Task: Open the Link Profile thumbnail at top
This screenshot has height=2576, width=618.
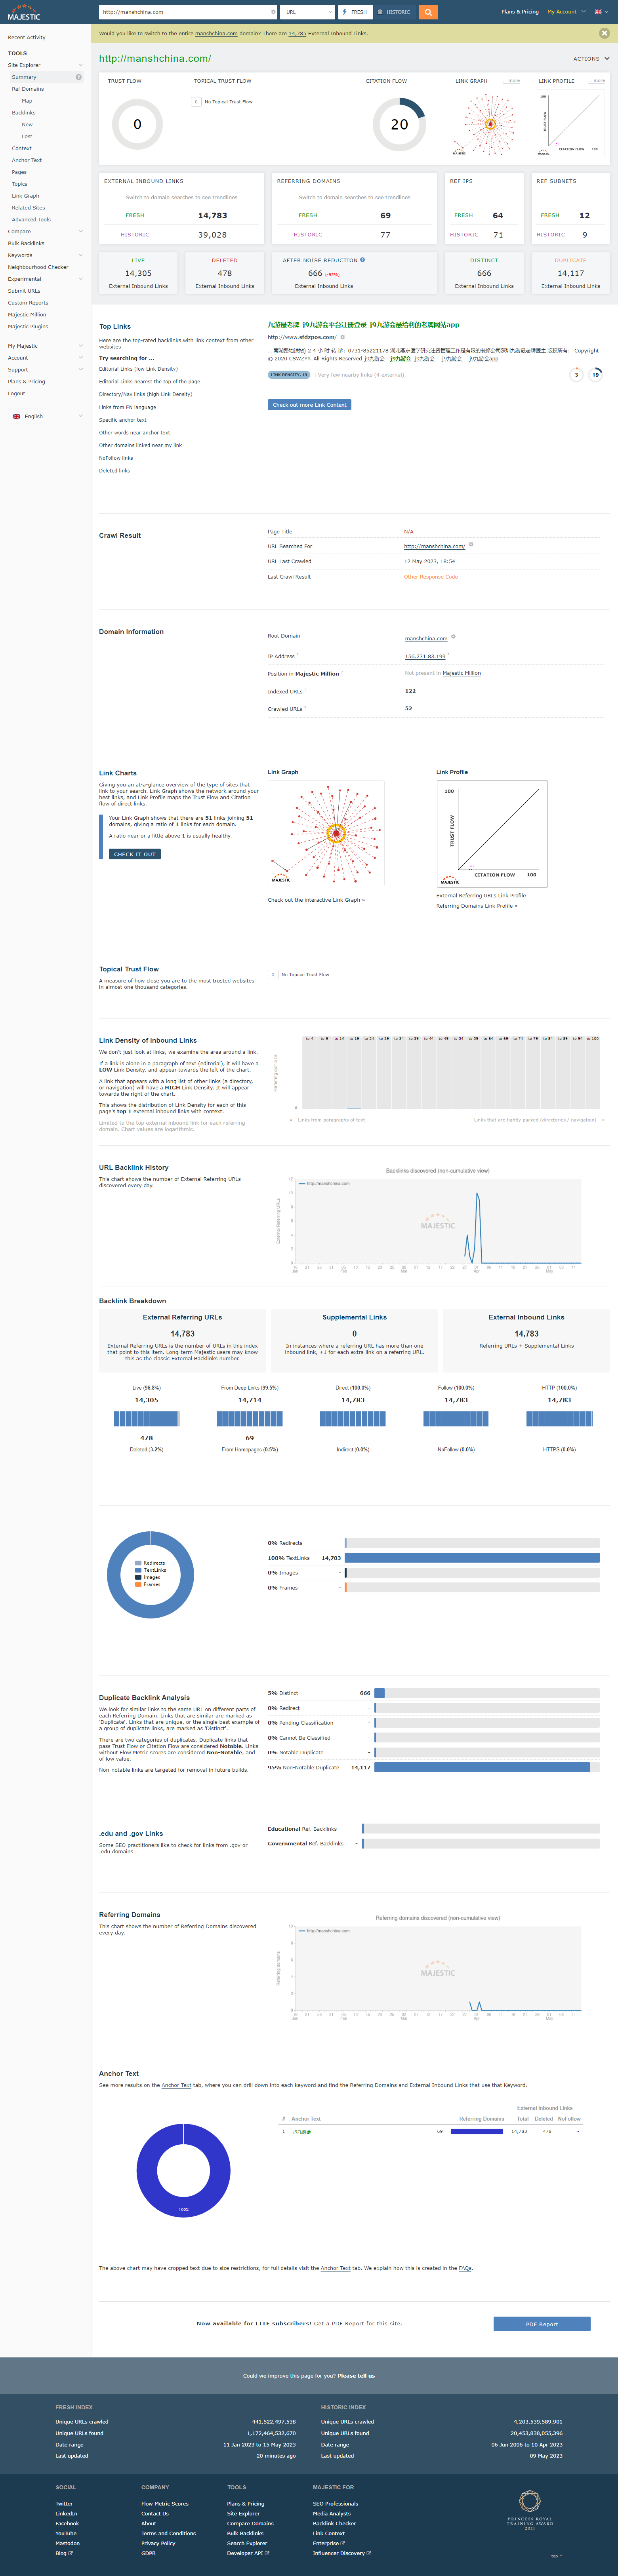Action: coord(570,124)
